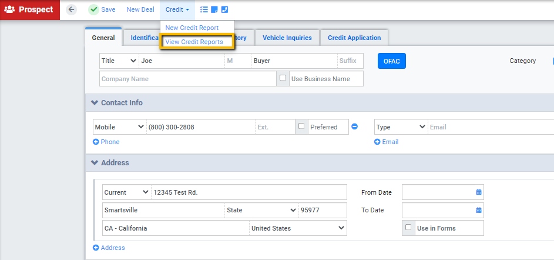Click the phone Ext. field
Screen dimensions: 554x260
click(275, 126)
